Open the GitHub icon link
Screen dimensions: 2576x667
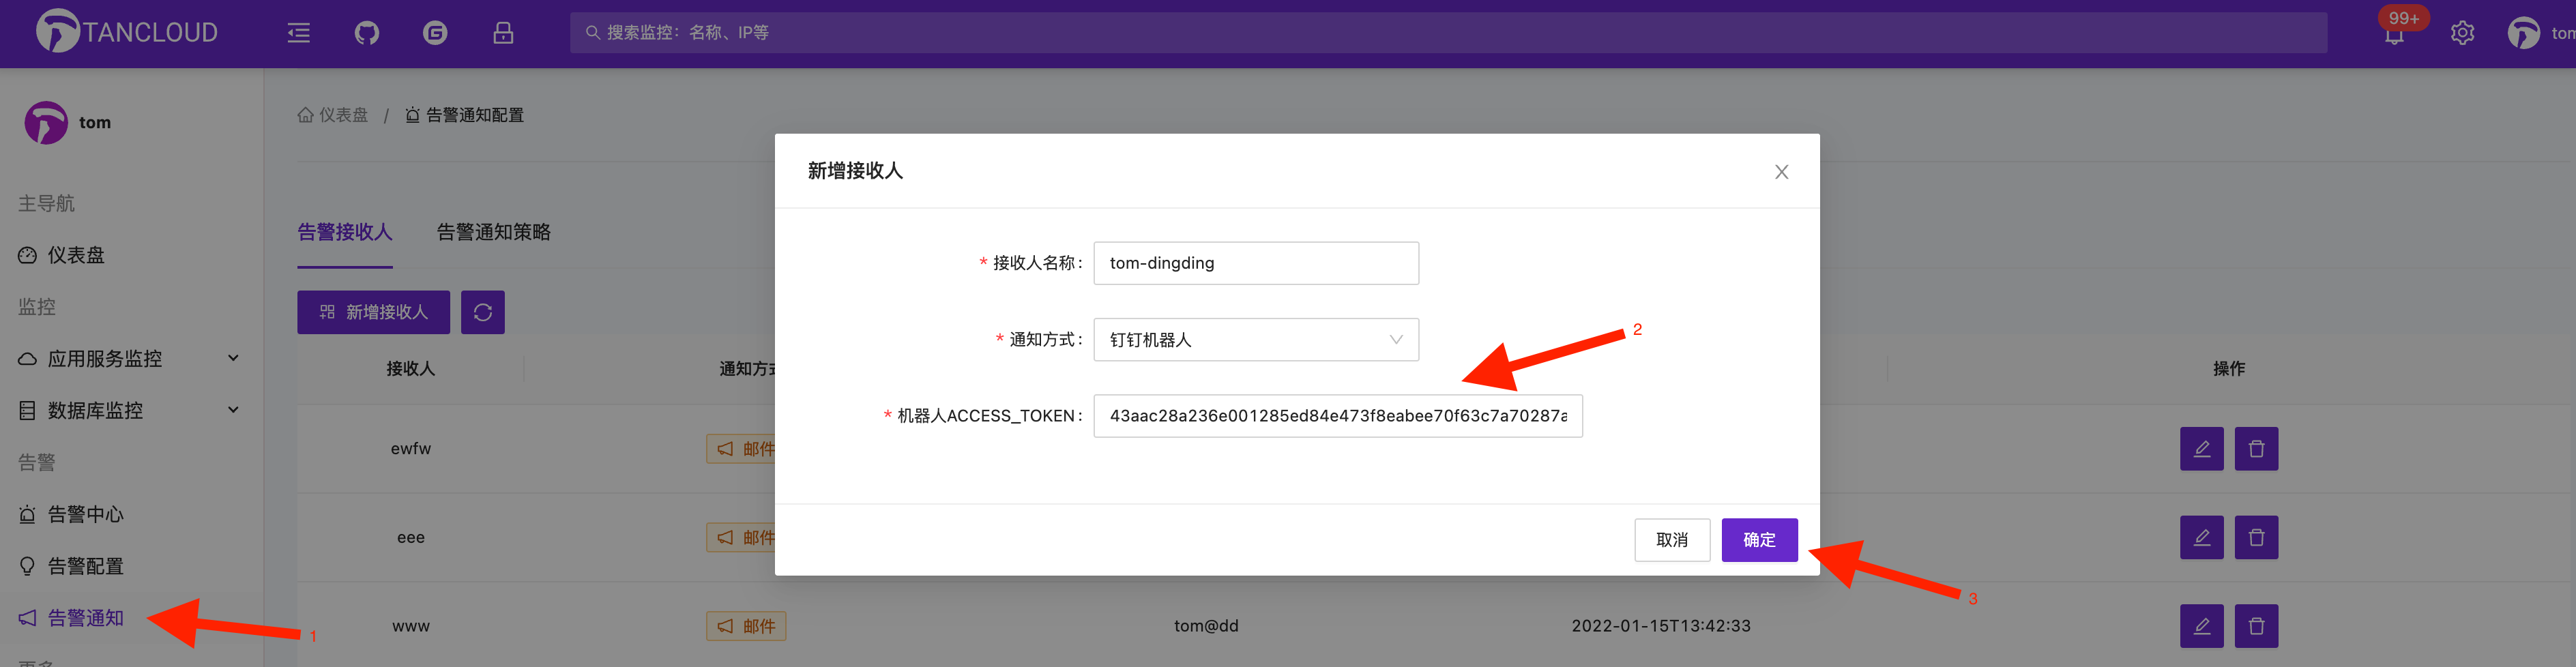(x=367, y=33)
